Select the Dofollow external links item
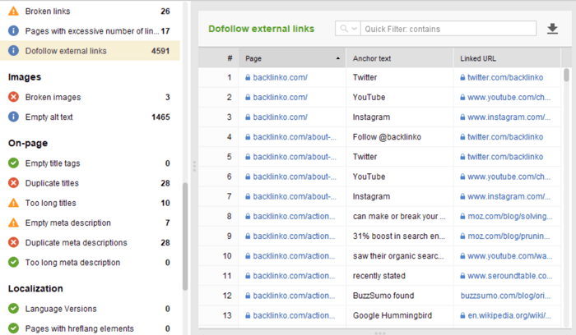 click(90, 51)
